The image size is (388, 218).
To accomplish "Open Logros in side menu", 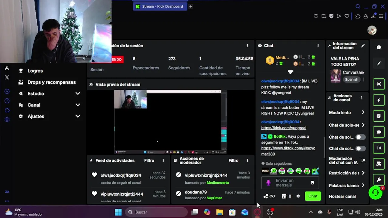I will [35, 71].
